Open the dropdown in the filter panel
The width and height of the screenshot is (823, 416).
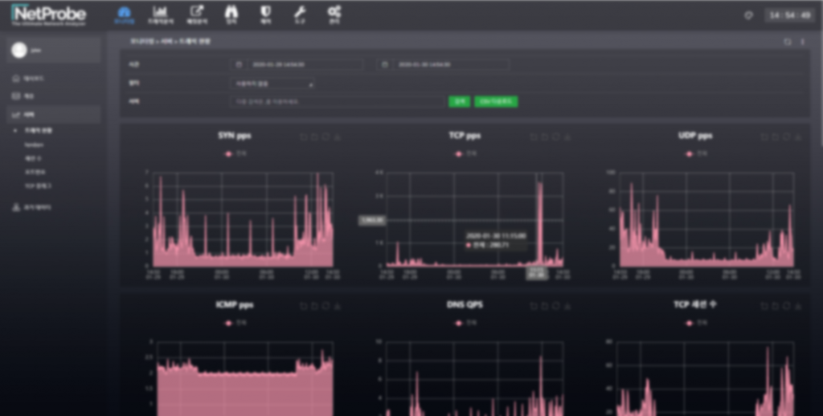pos(273,83)
